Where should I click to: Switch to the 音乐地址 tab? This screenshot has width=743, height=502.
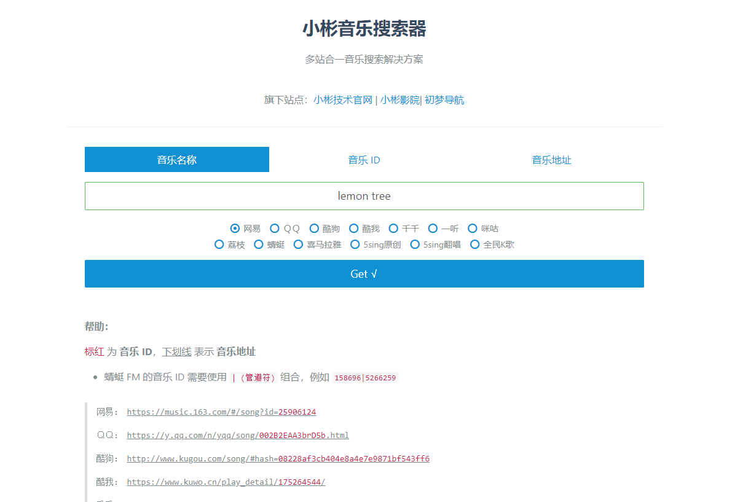click(x=551, y=159)
